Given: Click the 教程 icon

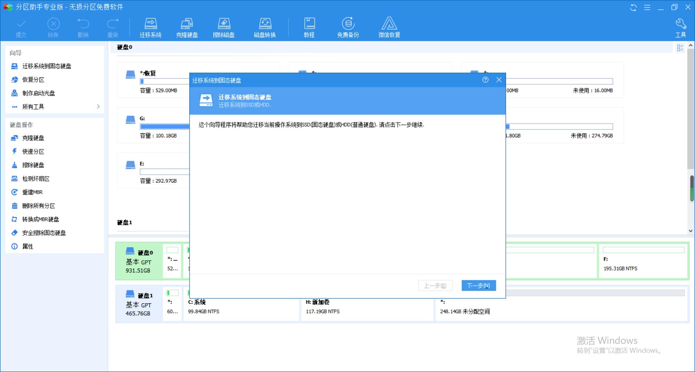Looking at the screenshot, I should tap(309, 27).
